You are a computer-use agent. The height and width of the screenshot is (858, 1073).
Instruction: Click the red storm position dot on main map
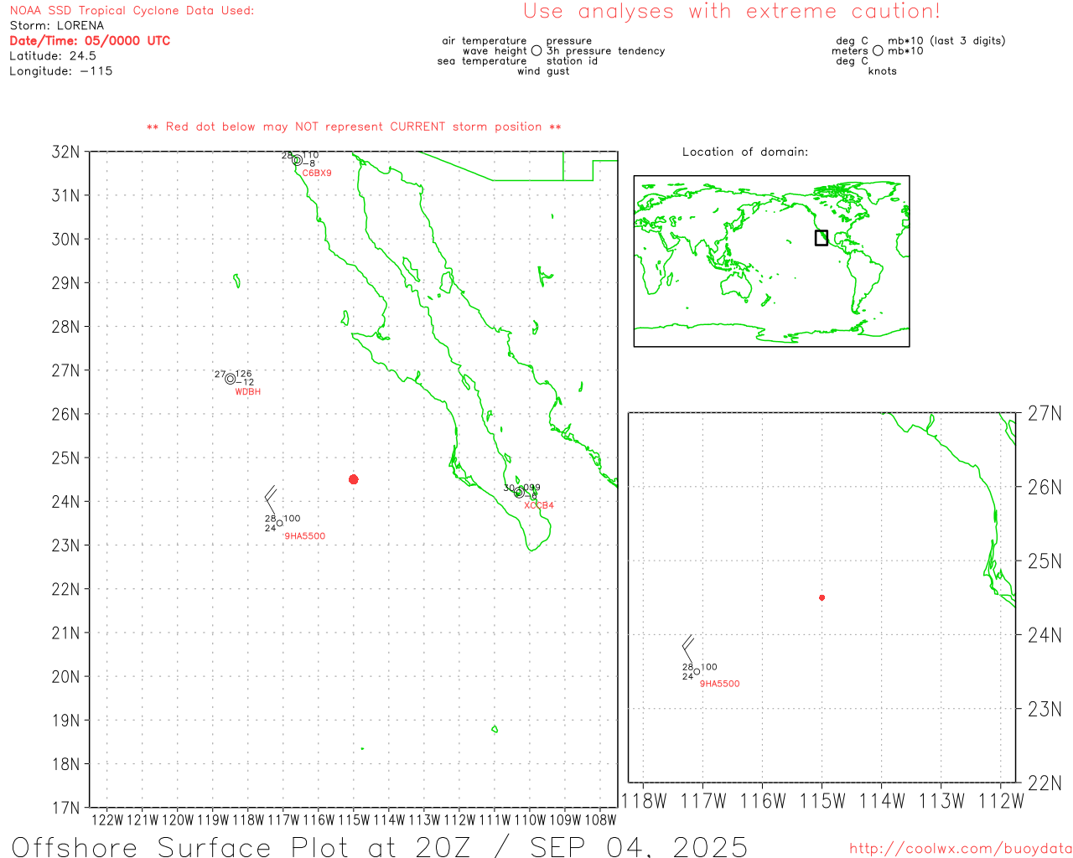354,479
